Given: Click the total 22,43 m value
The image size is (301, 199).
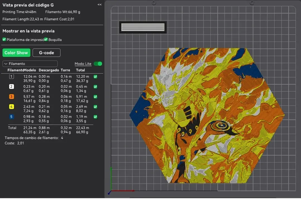Looking at the screenshot, I should (x=82, y=128).
